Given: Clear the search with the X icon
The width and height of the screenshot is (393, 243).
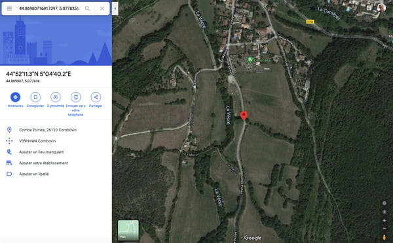Looking at the screenshot, I should [102, 8].
